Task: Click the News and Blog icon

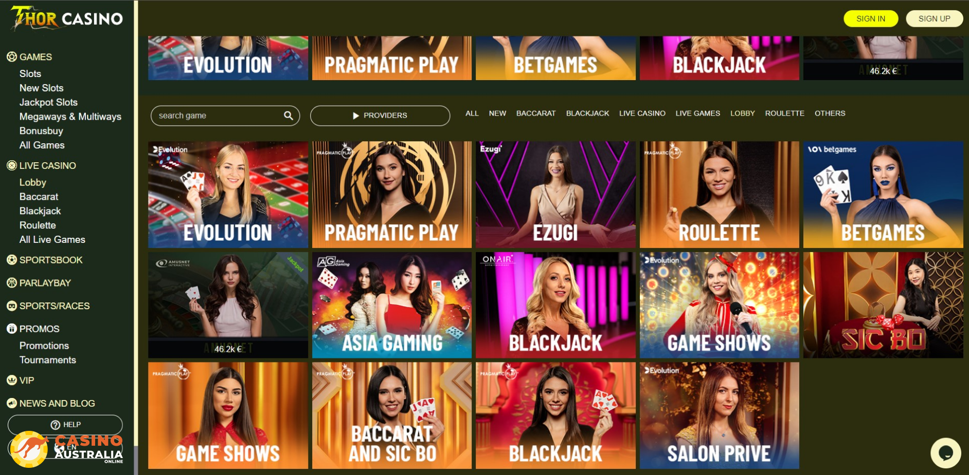Action: coord(12,403)
